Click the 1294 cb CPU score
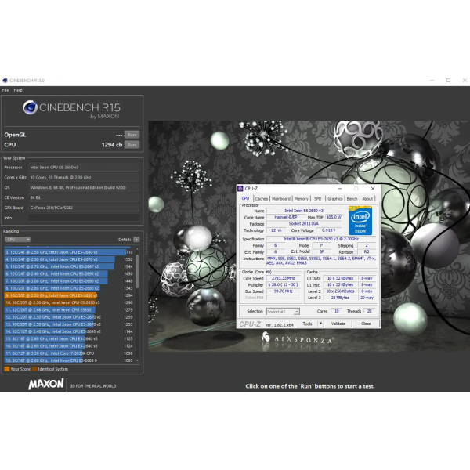This screenshot has height=470, width=470. pyautogui.click(x=112, y=145)
